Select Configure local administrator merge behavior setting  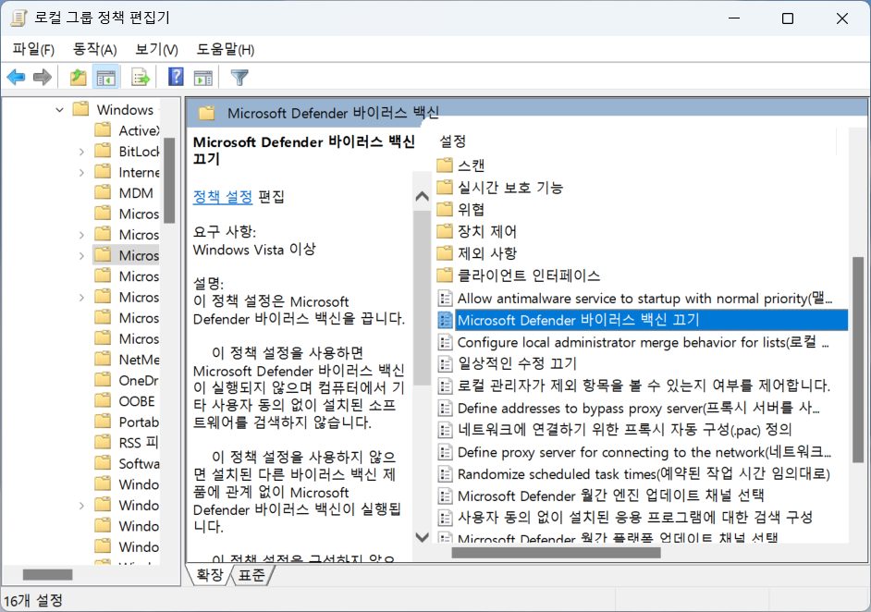(x=643, y=342)
